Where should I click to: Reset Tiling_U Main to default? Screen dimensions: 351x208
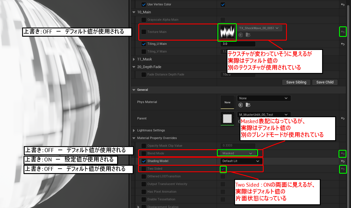(x=342, y=44)
